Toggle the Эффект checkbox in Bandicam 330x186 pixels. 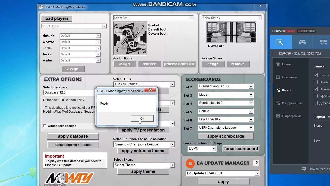click(316, 96)
